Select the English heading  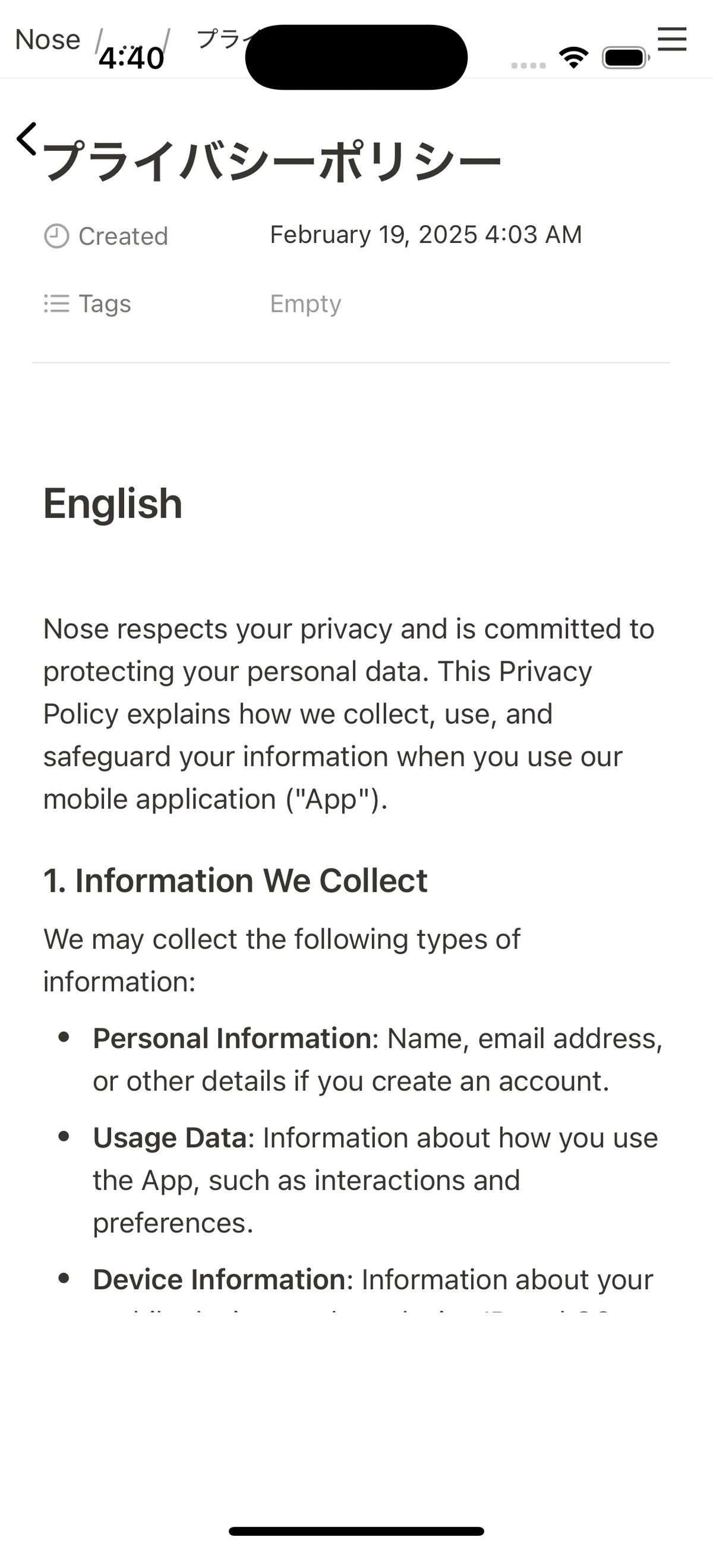113,503
